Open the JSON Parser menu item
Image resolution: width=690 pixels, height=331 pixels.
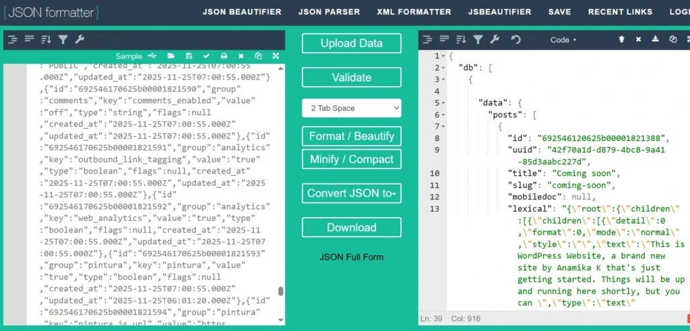point(329,11)
